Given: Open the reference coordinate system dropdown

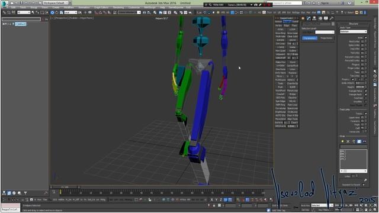Looking at the screenshot, I should click(x=70, y=12).
